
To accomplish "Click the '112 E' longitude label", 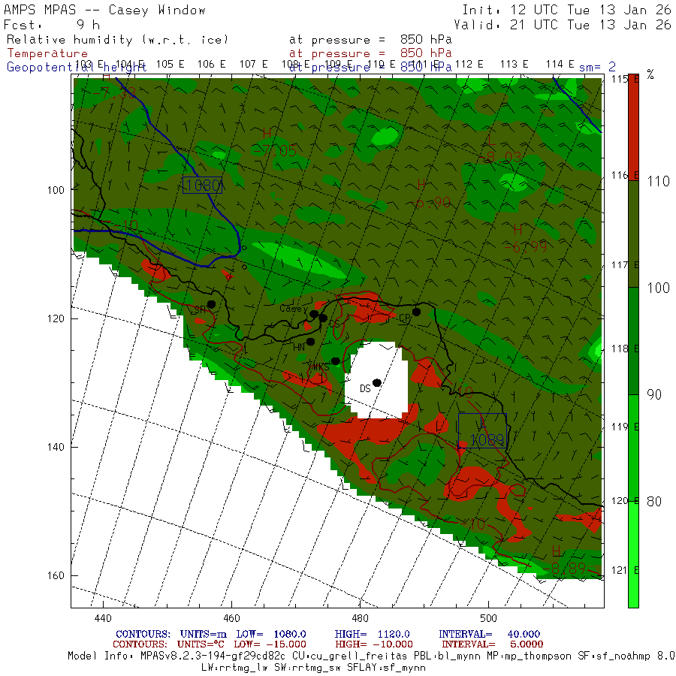I will pos(469,64).
